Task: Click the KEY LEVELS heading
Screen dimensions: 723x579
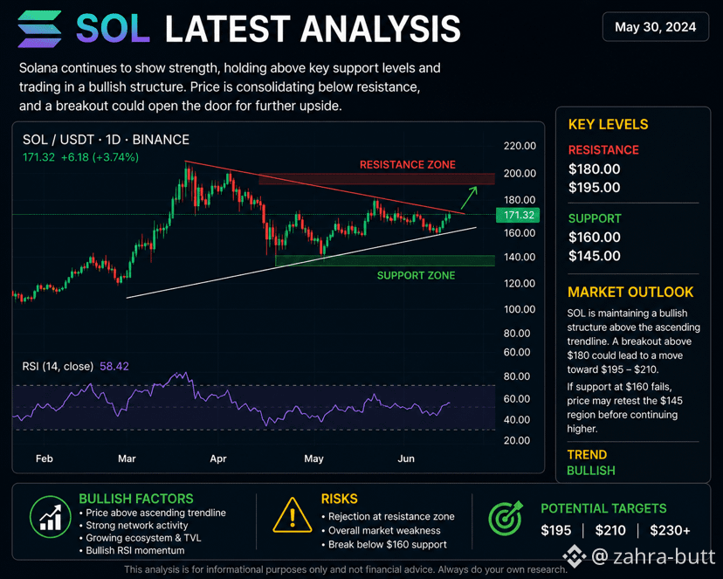Action: point(609,125)
